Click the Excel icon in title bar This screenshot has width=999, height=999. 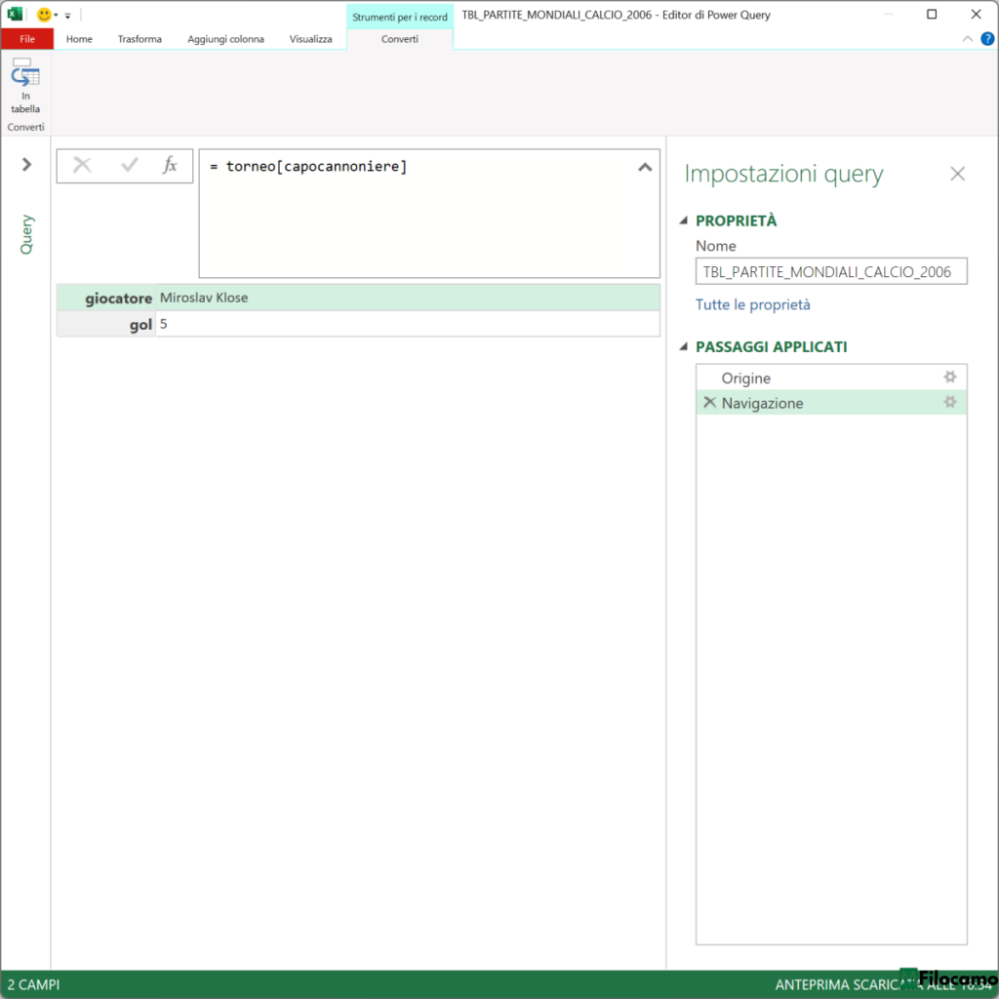tap(15, 14)
